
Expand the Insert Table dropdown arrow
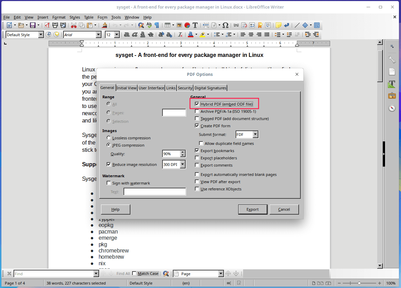coord(173,25)
